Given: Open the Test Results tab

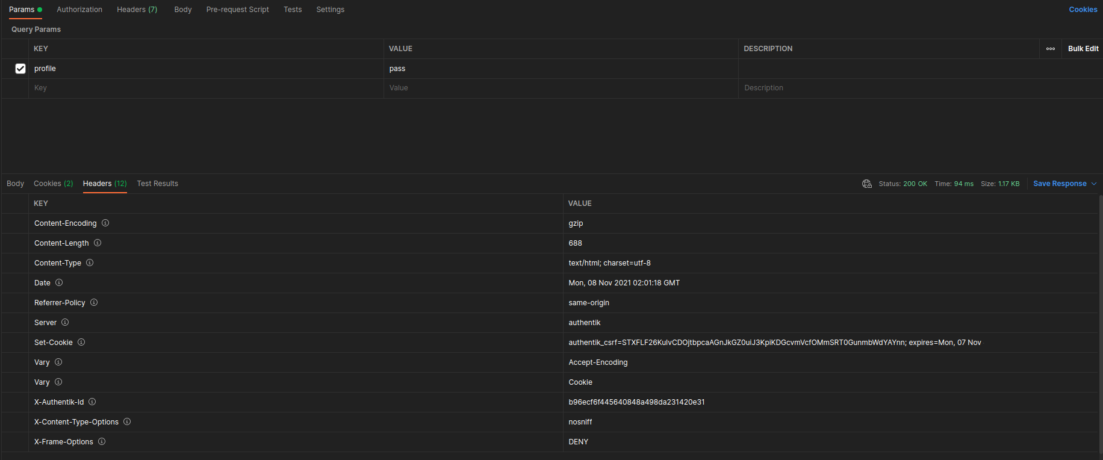Looking at the screenshot, I should pyautogui.click(x=158, y=184).
